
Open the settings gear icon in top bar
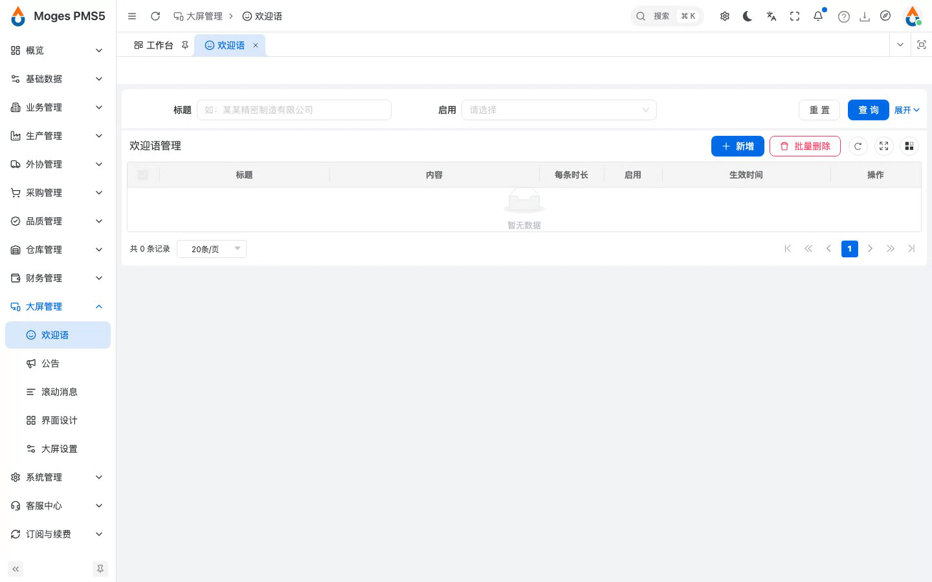725,16
